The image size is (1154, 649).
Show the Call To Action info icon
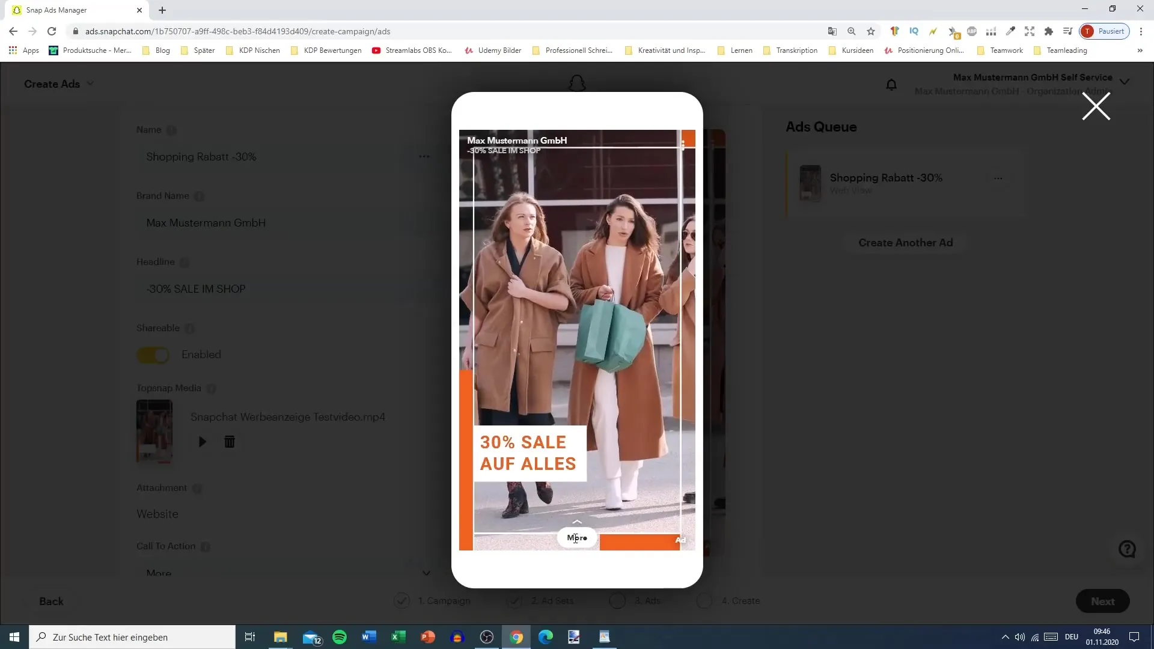coord(205,547)
